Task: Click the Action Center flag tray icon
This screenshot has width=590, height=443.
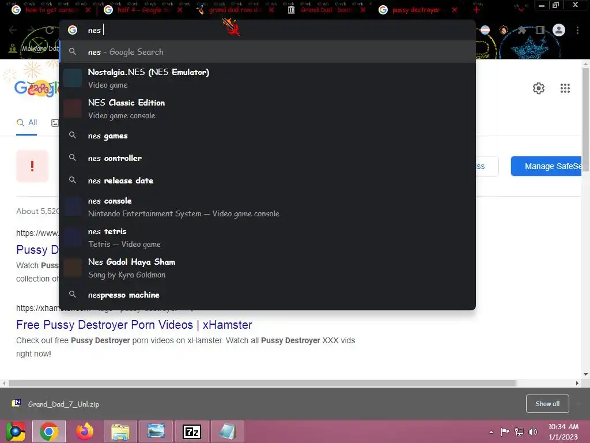Action: [505, 431]
